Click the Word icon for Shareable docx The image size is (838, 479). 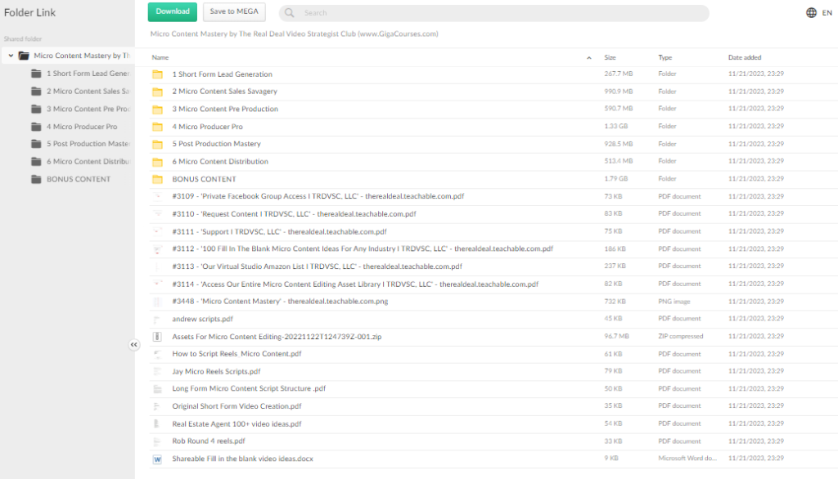157,459
